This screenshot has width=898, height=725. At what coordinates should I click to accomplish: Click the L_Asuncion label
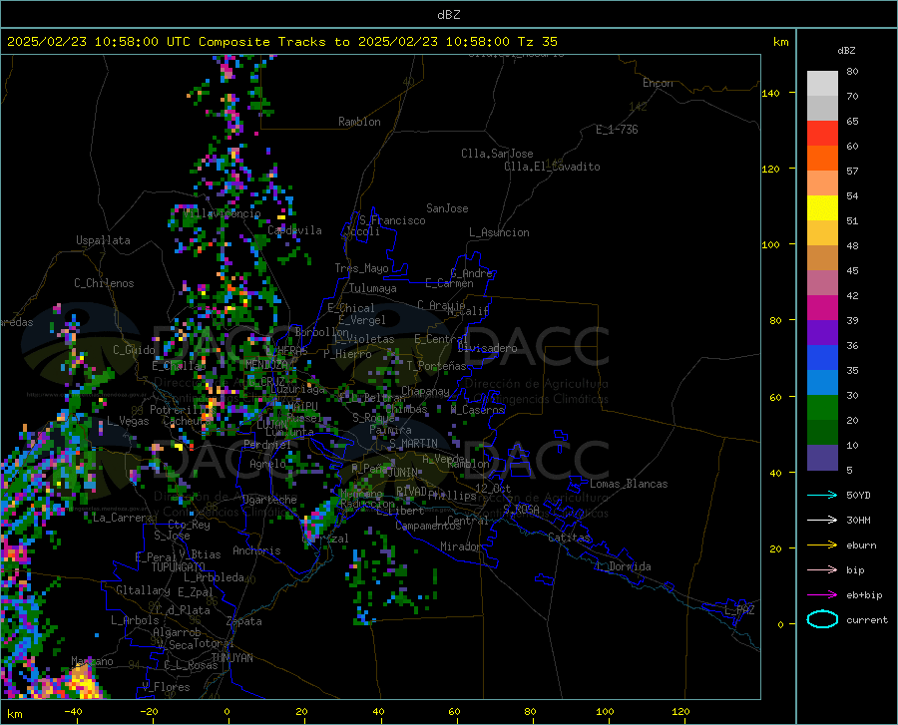[x=499, y=232]
